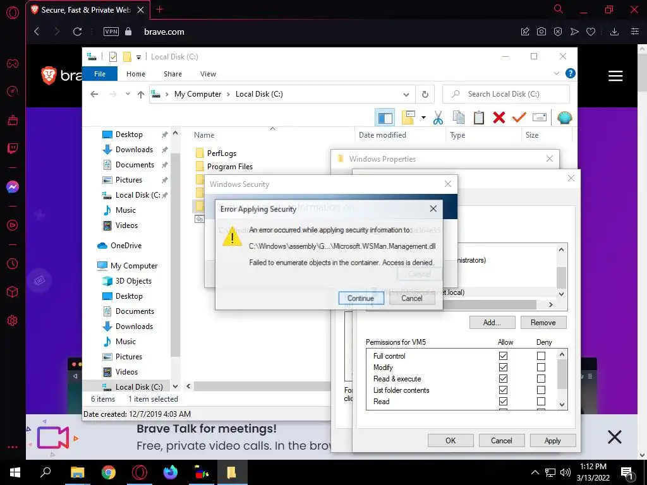The height and width of the screenshot is (485, 647).
Task: Click the shell settings icon in Explorer toolbar
Action: (x=564, y=118)
